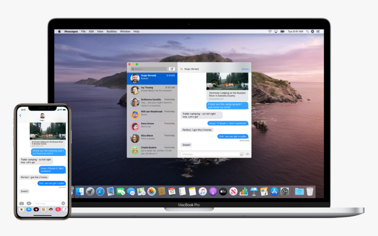This screenshot has width=378, height=236.
Task: Click the Details link in conversation header
Action: [245, 69]
